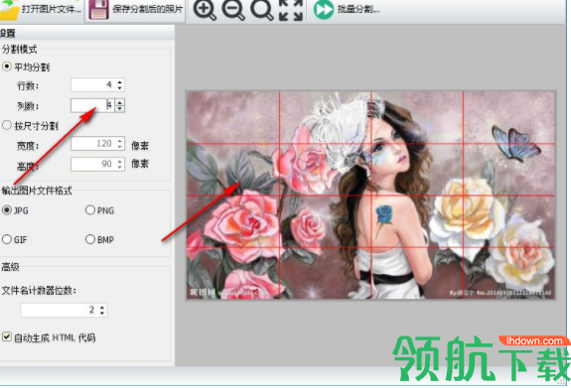Select the 平均分割 radio option
This screenshot has height=388, width=571.
(7, 66)
